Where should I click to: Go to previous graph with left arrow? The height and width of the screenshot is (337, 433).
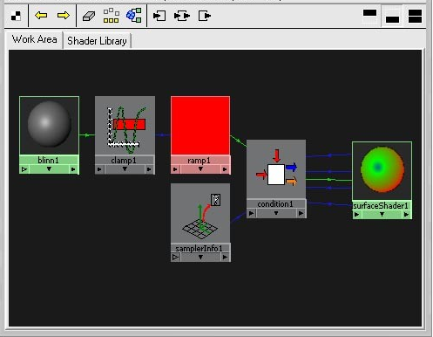point(41,15)
